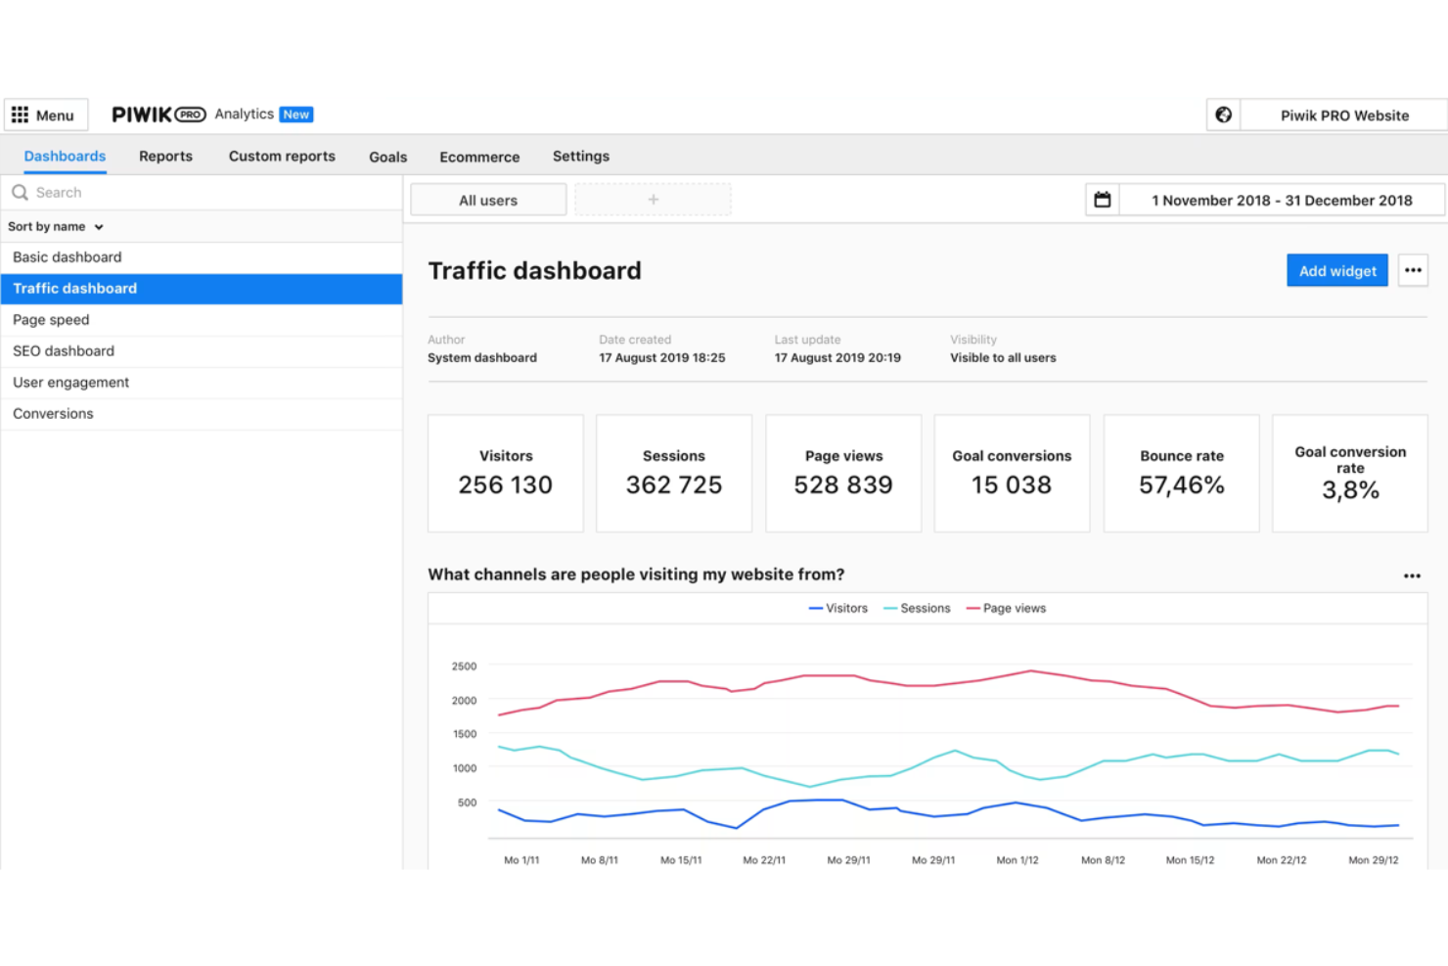Viewport: 1448px width, 966px height.
Task: Click the Bounce rate 57,46% widget
Action: click(x=1181, y=474)
